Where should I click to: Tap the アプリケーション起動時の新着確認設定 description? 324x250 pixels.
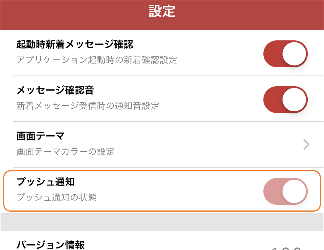coord(97,60)
